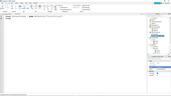Open the FILE menu
The width and height of the screenshot is (171, 96).
[2, 3]
